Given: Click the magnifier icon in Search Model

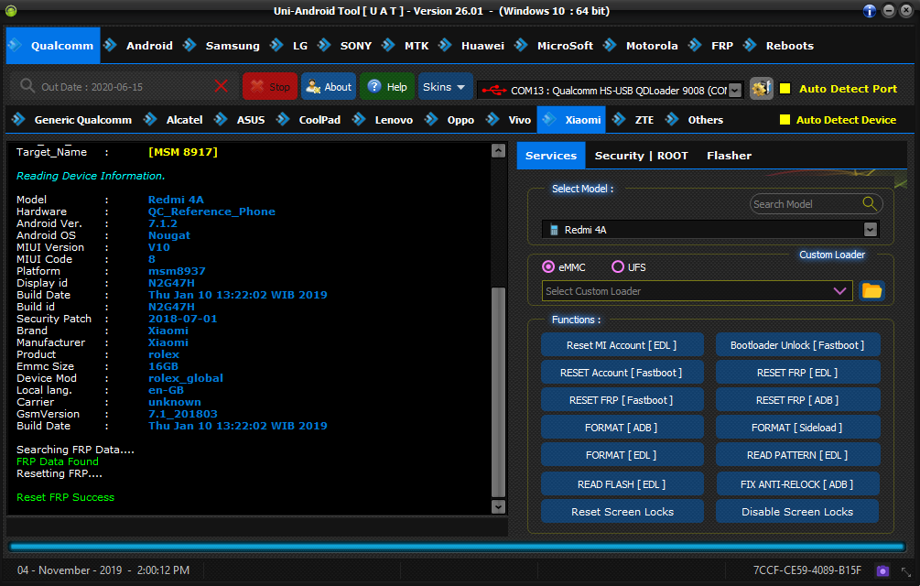Looking at the screenshot, I should coord(869,204).
